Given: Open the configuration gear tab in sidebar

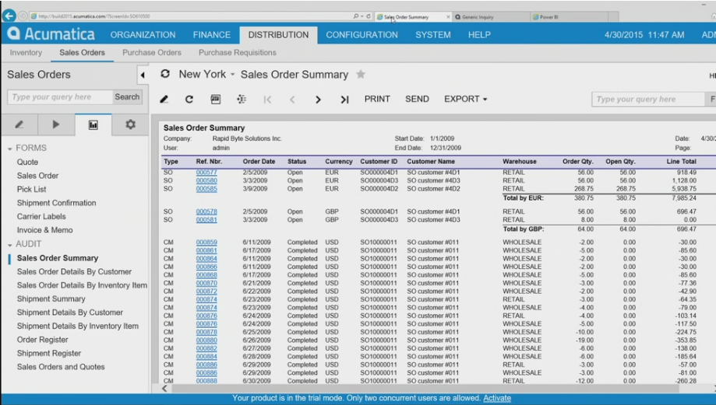Looking at the screenshot, I should (x=130, y=124).
